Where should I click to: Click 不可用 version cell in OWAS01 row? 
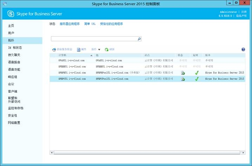tap(209, 60)
